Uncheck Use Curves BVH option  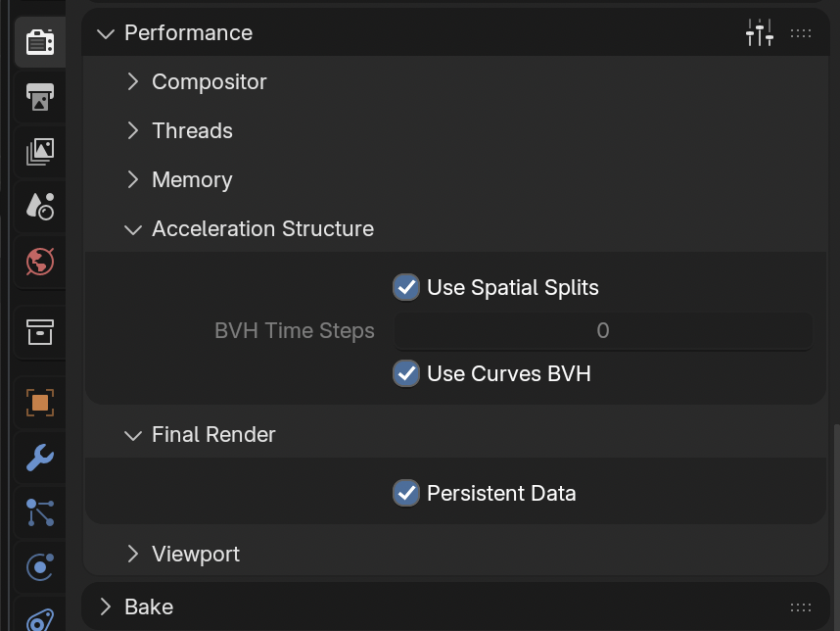point(406,373)
